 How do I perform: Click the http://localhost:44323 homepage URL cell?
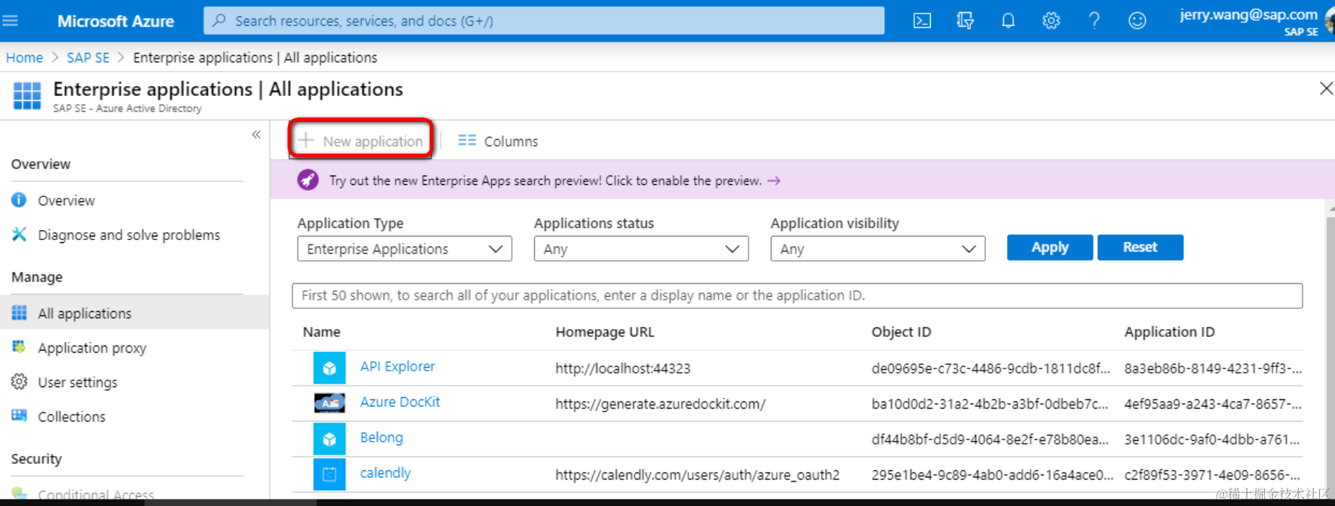[x=623, y=368]
